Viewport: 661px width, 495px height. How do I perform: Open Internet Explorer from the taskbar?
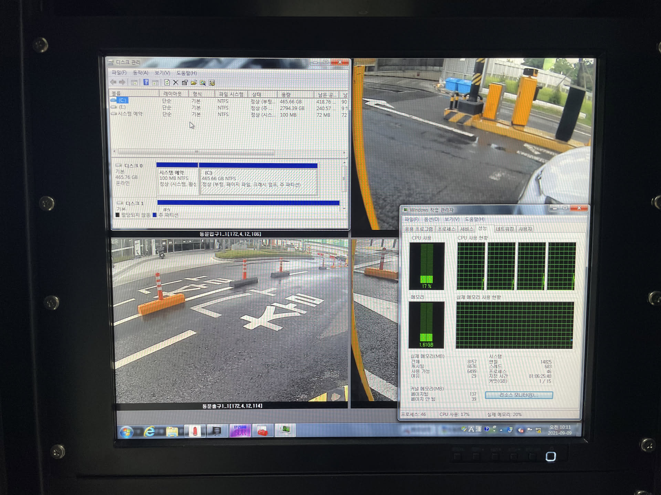pos(150,431)
